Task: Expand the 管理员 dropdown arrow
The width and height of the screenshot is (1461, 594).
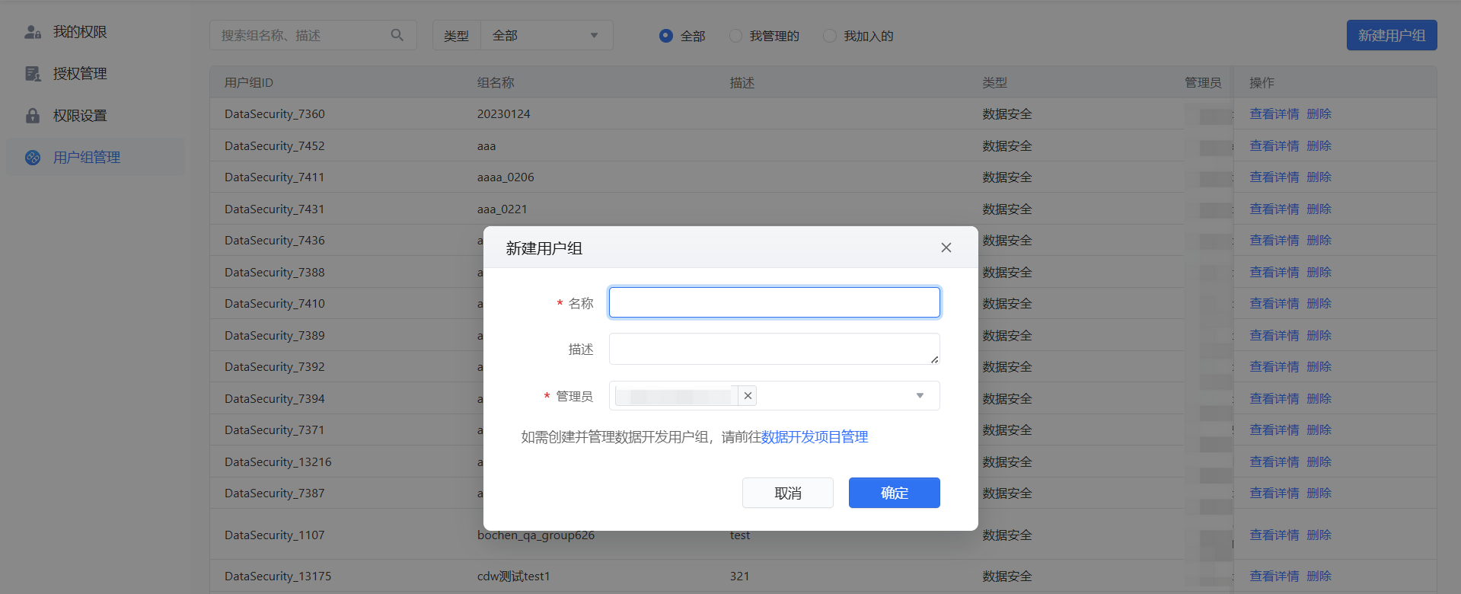Action: 920,396
